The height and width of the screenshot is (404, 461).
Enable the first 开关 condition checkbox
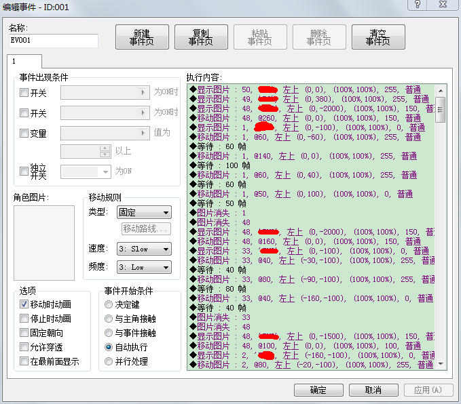[x=24, y=93]
